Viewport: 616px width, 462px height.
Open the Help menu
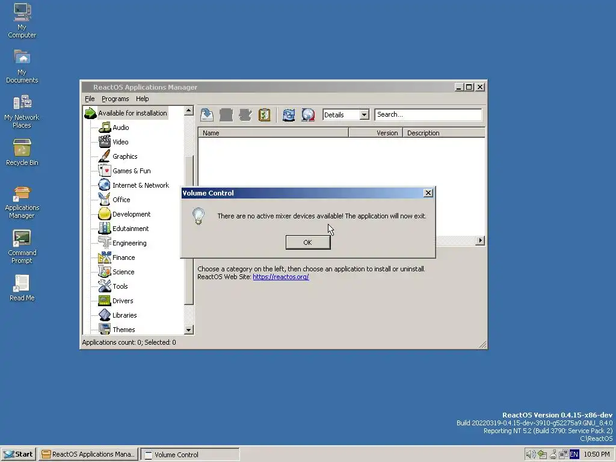coord(142,99)
